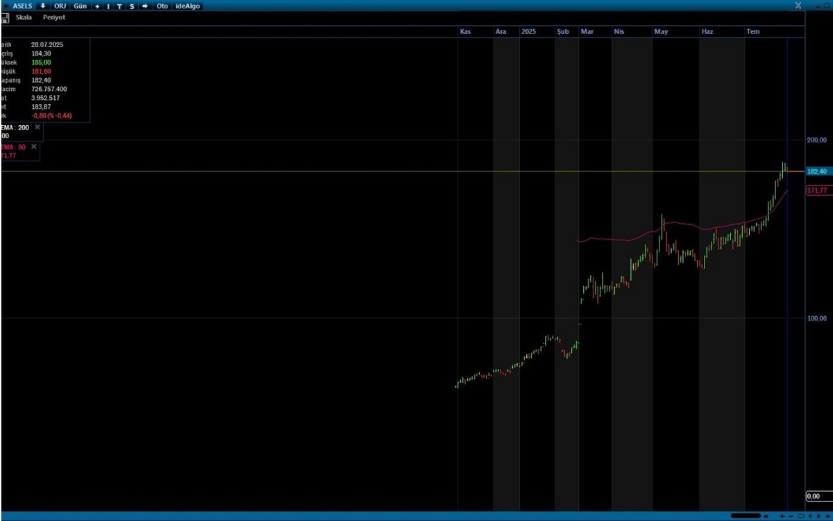Click the down arrow icon in bottom bar
Image resolution: width=833 pixels, height=521 pixels.
click(x=818, y=516)
